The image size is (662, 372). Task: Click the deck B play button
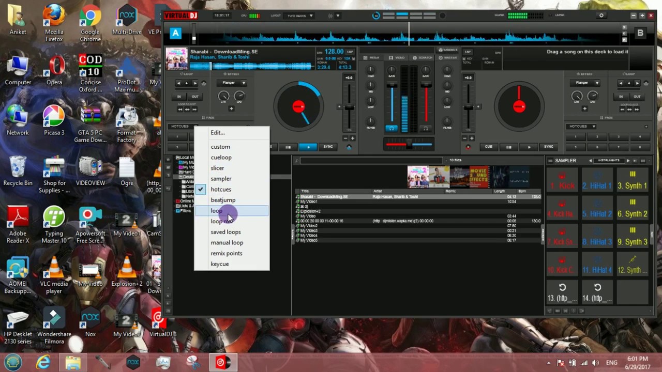529,147
